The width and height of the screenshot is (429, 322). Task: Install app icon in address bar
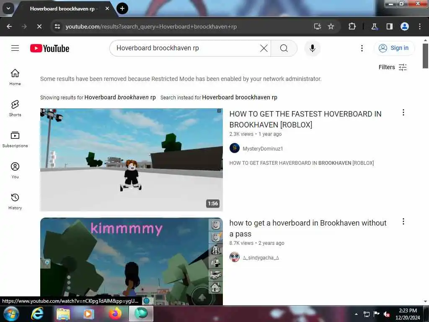(x=317, y=26)
